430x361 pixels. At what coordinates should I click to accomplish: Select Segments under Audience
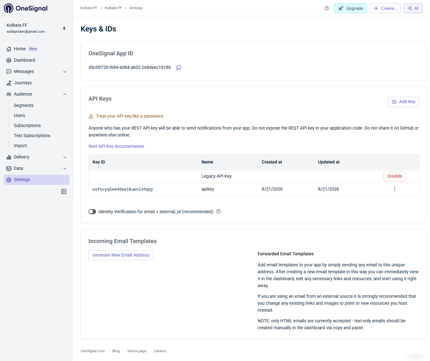pyautogui.click(x=24, y=105)
